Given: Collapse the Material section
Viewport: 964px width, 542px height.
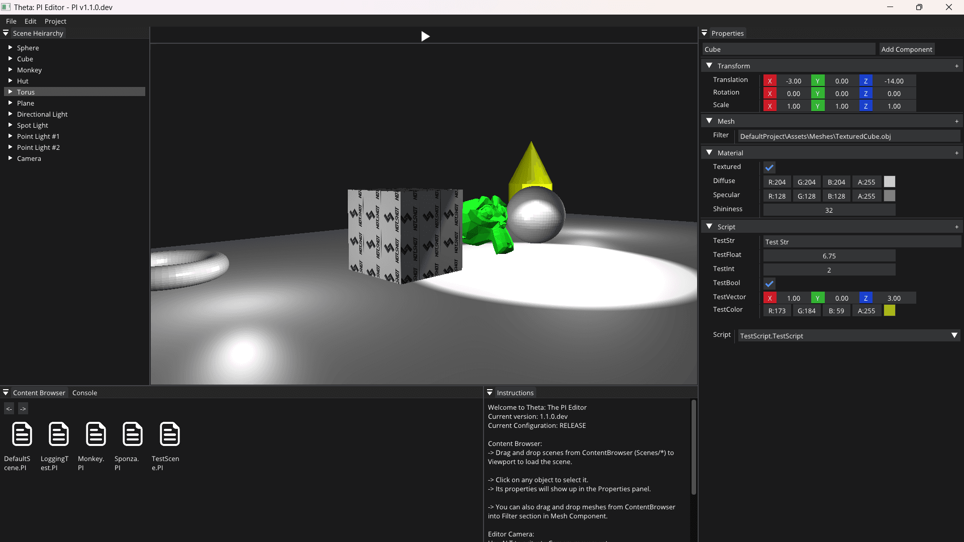Looking at the screenshot, I should (709, 152).
